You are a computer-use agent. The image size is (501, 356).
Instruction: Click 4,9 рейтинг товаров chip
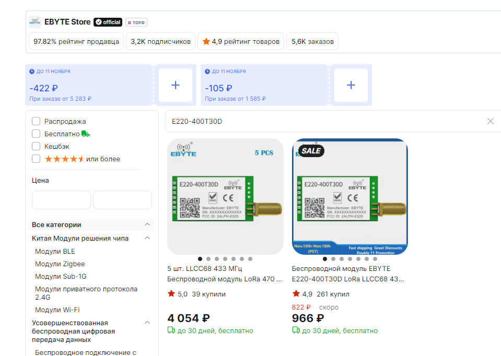pos(241,42)
